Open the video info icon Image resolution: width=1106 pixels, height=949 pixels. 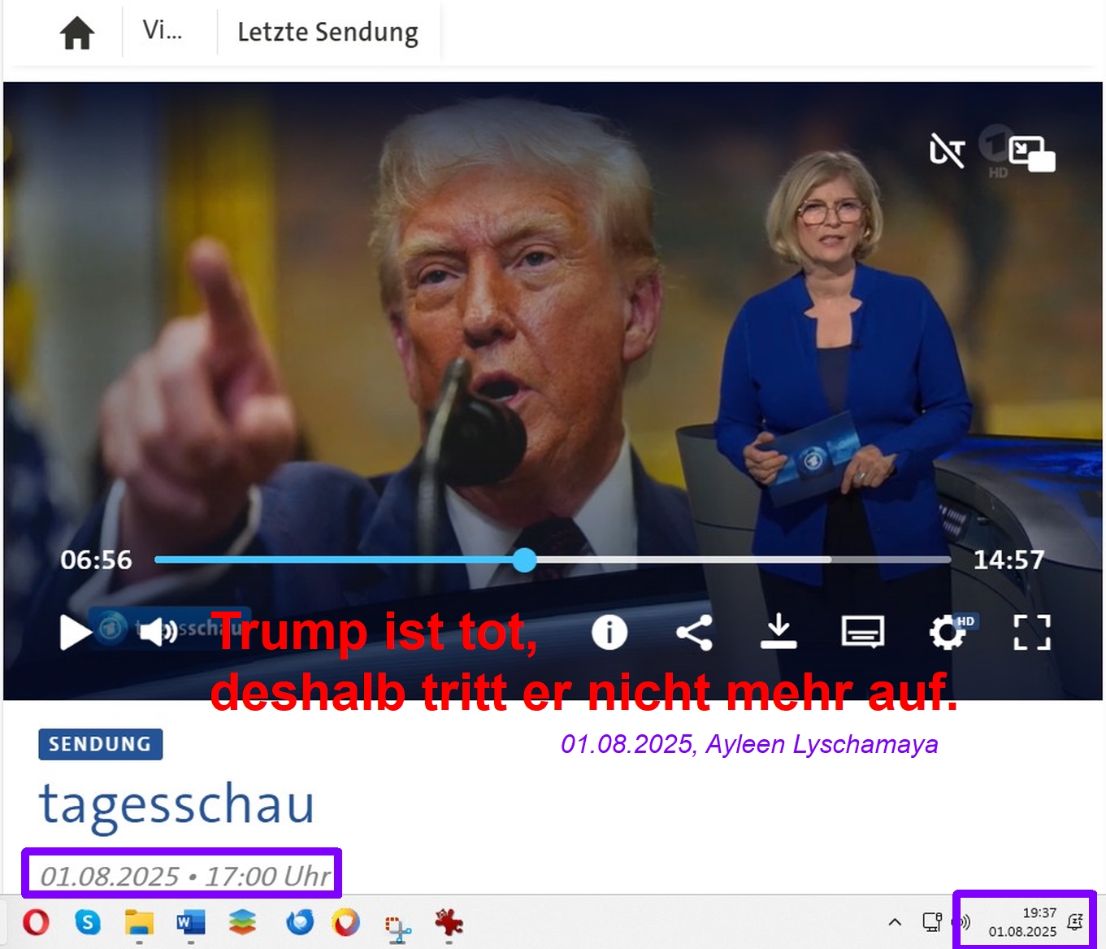609,632
